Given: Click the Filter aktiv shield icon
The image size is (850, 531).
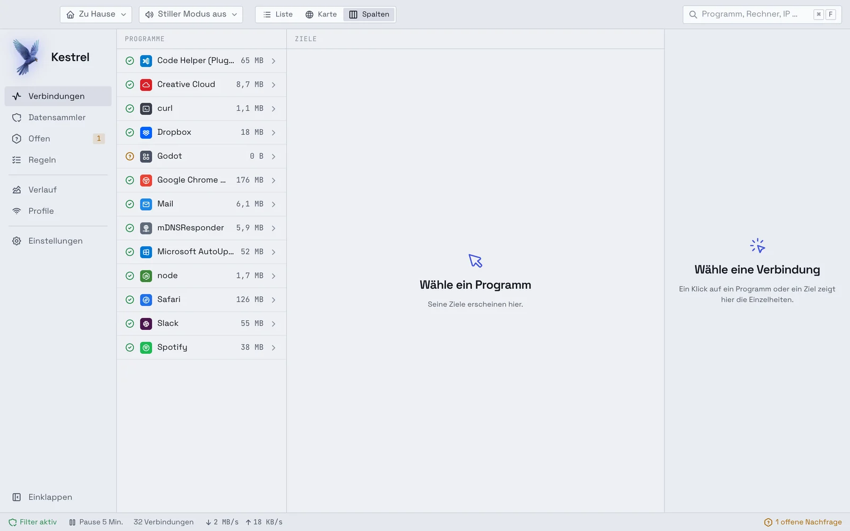Looking at the screenshot, I should click(13, 523).
